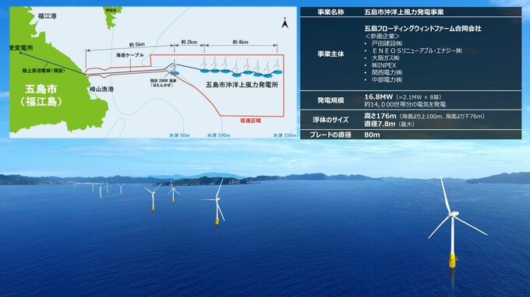Click the '崎山漁港' label on the map
The height and width of the screenshot is (297, 530).
[101, 89]
